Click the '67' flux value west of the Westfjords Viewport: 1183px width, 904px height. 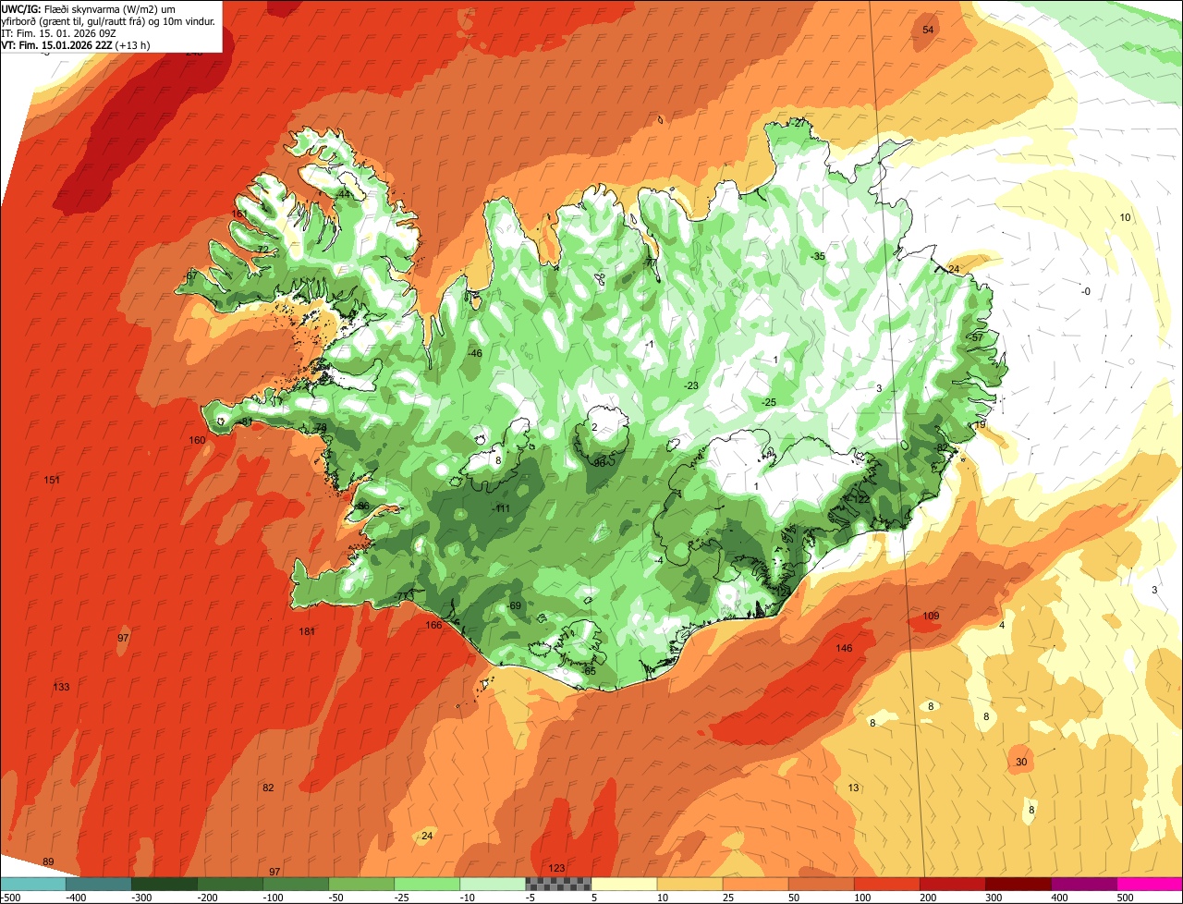click(x=191, y=276)
